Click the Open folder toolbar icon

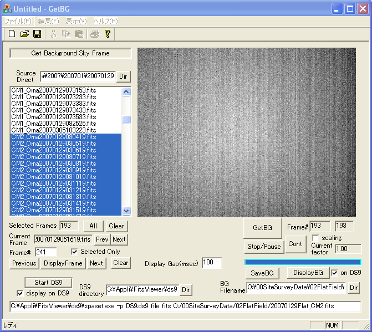coord(24,34)
